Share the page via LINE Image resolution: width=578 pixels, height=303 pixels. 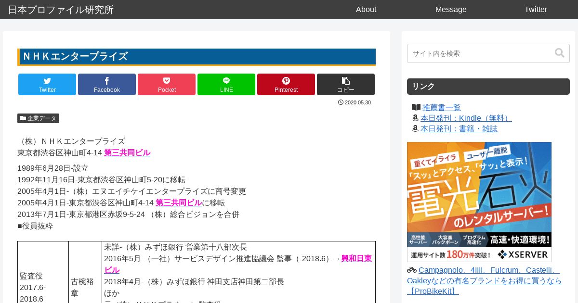[226, 84]
